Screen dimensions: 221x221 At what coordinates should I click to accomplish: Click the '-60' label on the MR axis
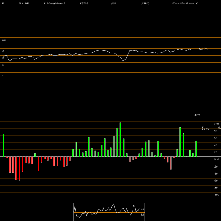tap(216, 181)
